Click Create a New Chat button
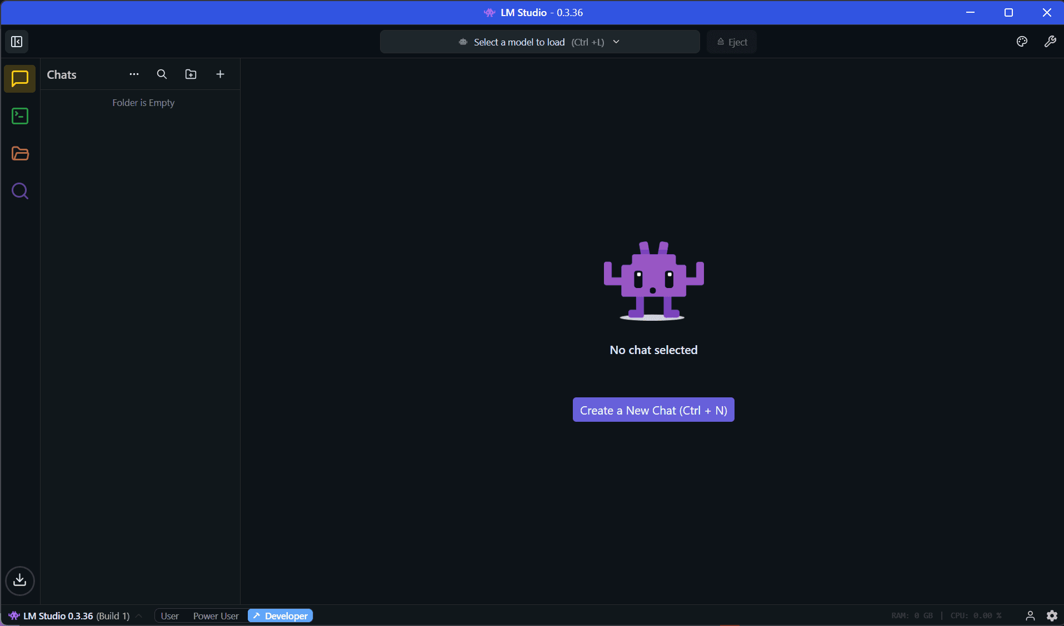This screenshot has height=626, width=1064. point(653,410)
